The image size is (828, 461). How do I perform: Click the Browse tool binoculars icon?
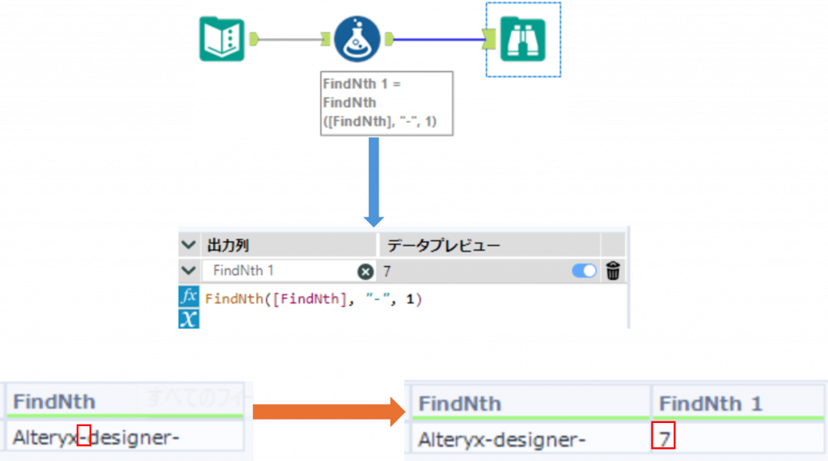click(x=522, y=39)
